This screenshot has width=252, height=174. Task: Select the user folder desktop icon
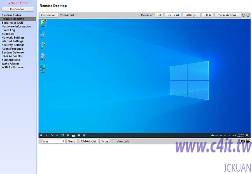click(43, 23)
